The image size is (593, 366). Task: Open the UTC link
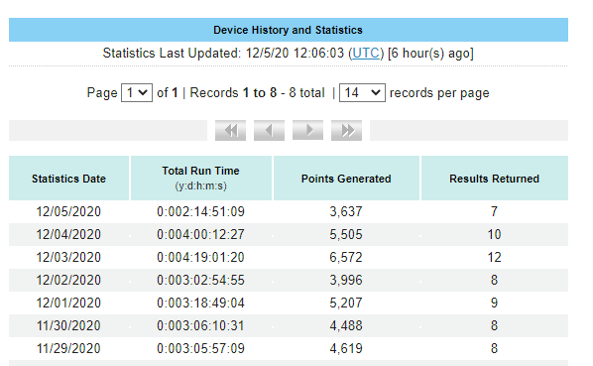click(366, 54)
